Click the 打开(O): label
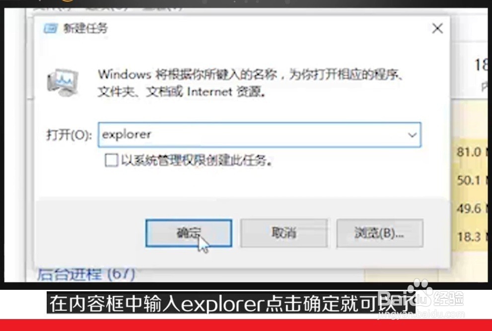 point(70,135)
